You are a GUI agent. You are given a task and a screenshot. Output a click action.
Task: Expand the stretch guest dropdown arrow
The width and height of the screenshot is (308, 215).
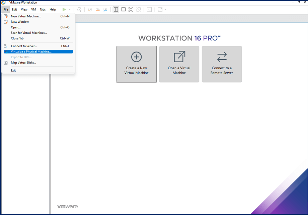coord(165,10)
